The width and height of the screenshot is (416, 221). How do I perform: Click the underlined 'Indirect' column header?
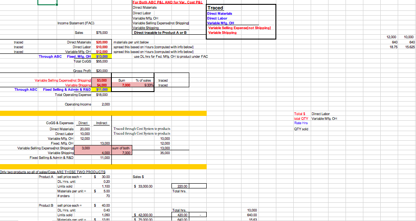click(102, 123)
